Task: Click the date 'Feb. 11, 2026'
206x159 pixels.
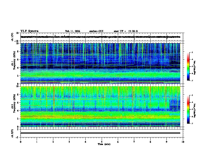Action: coord(73,31)
